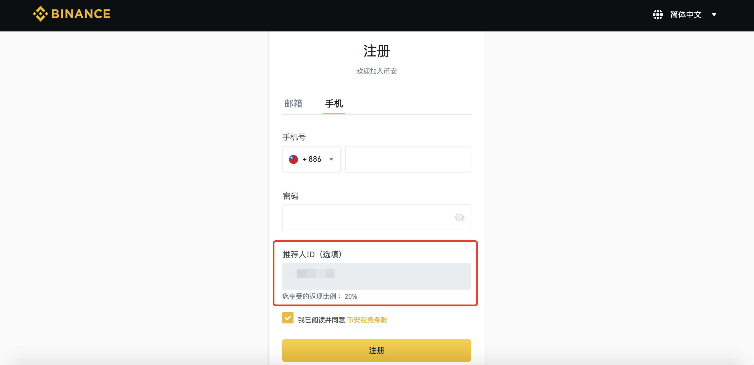Click the 我已阅读并同意 label text
This screenshot has width=754, height=365.
click(321, 320)
